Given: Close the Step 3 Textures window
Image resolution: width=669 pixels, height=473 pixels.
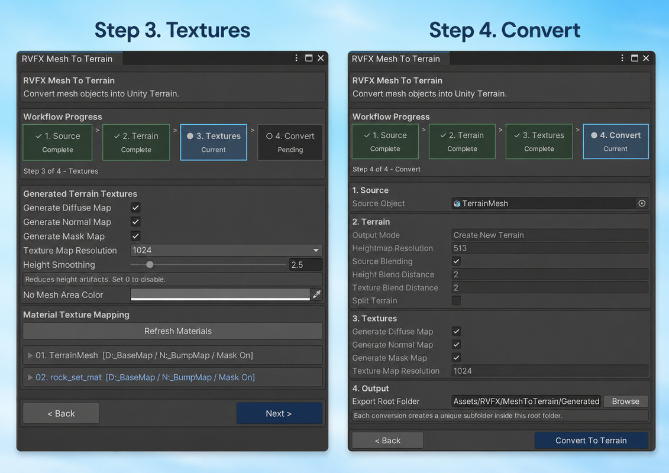Looking at the screenshot, I should 321,58.
